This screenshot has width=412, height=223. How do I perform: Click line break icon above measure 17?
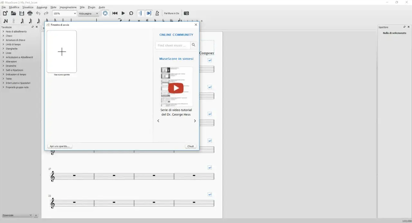pyautogui.click(x=210, y=167)
